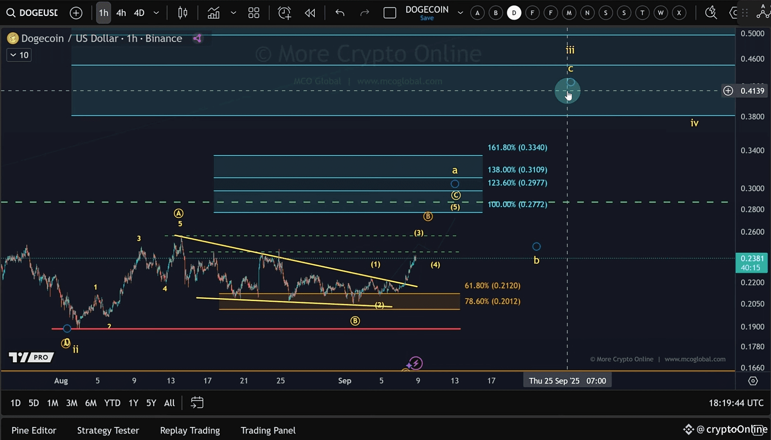
Task: Click the Thu 25 Sep '25 date label
Action: tap(567, 381)
